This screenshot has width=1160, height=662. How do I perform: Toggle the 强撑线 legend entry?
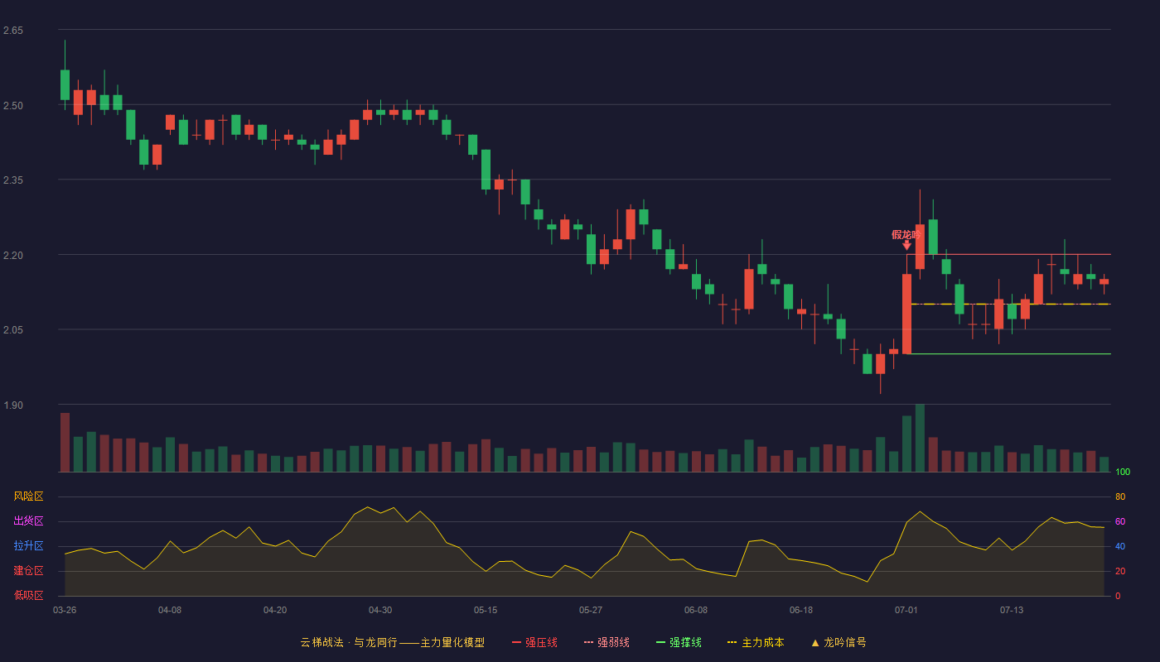(x=679, y=642)
